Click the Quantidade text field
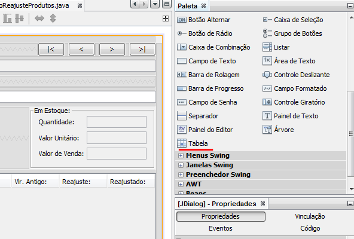 (x=117, y=122)
